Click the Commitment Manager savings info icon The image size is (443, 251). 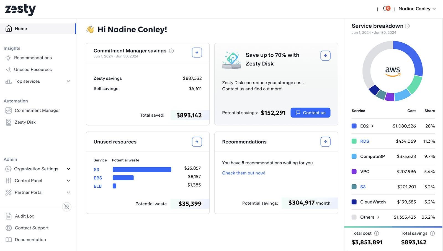tap(171, 51)
